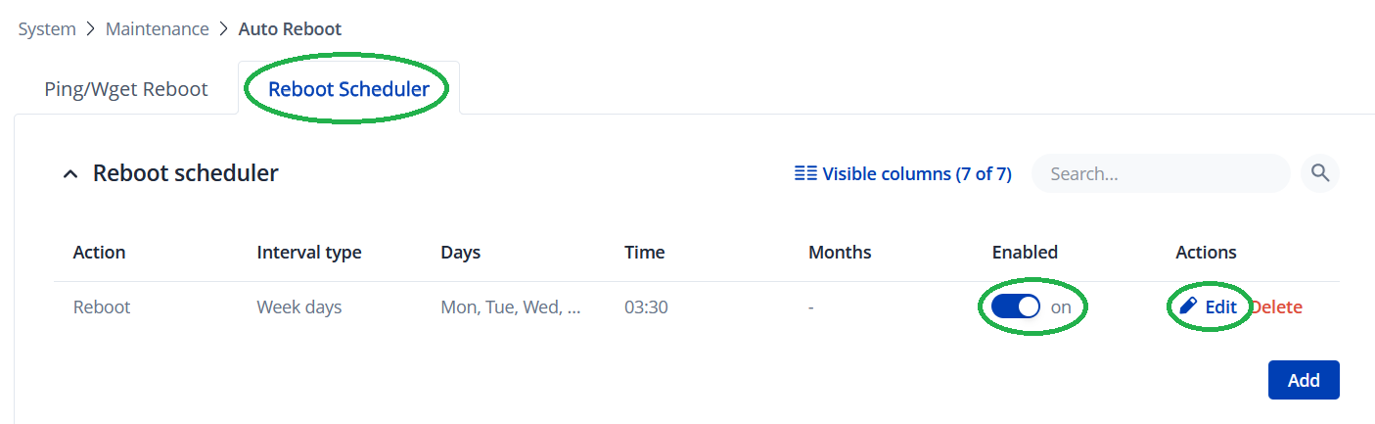Focus the Search input field
Viewport: 1375px width, 424px height.
point(1160,173)
